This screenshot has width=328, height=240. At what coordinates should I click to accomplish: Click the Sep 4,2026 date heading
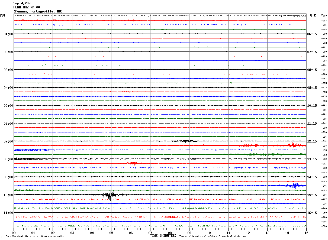click(x=23, y=3)
